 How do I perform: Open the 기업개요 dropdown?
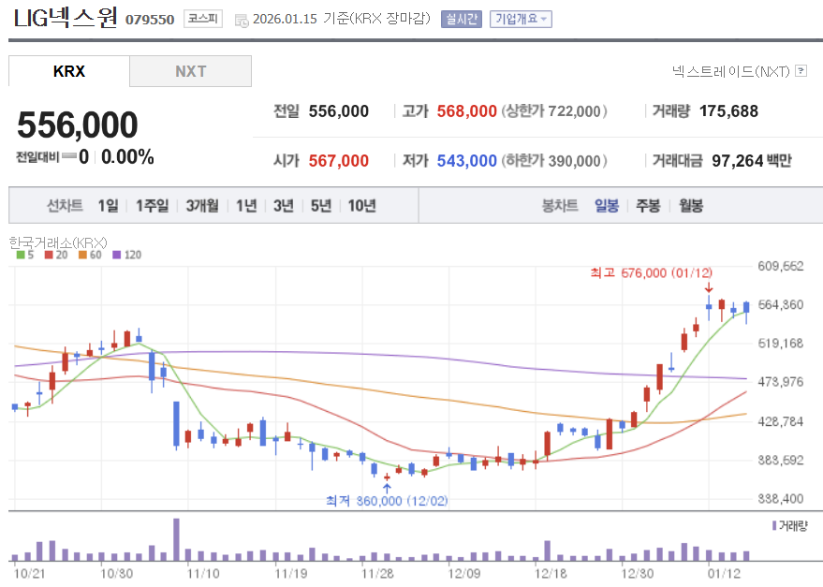[521, 19]
